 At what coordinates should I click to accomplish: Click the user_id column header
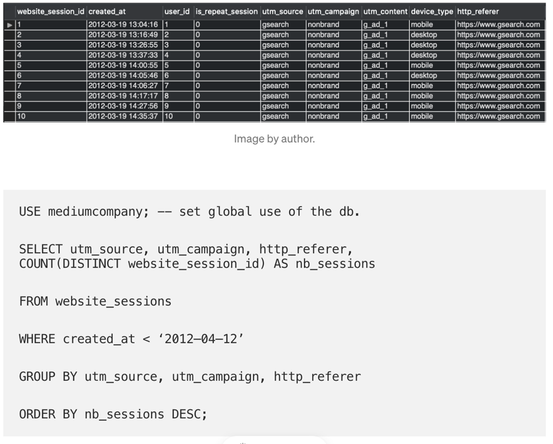[x=176, y=11]
